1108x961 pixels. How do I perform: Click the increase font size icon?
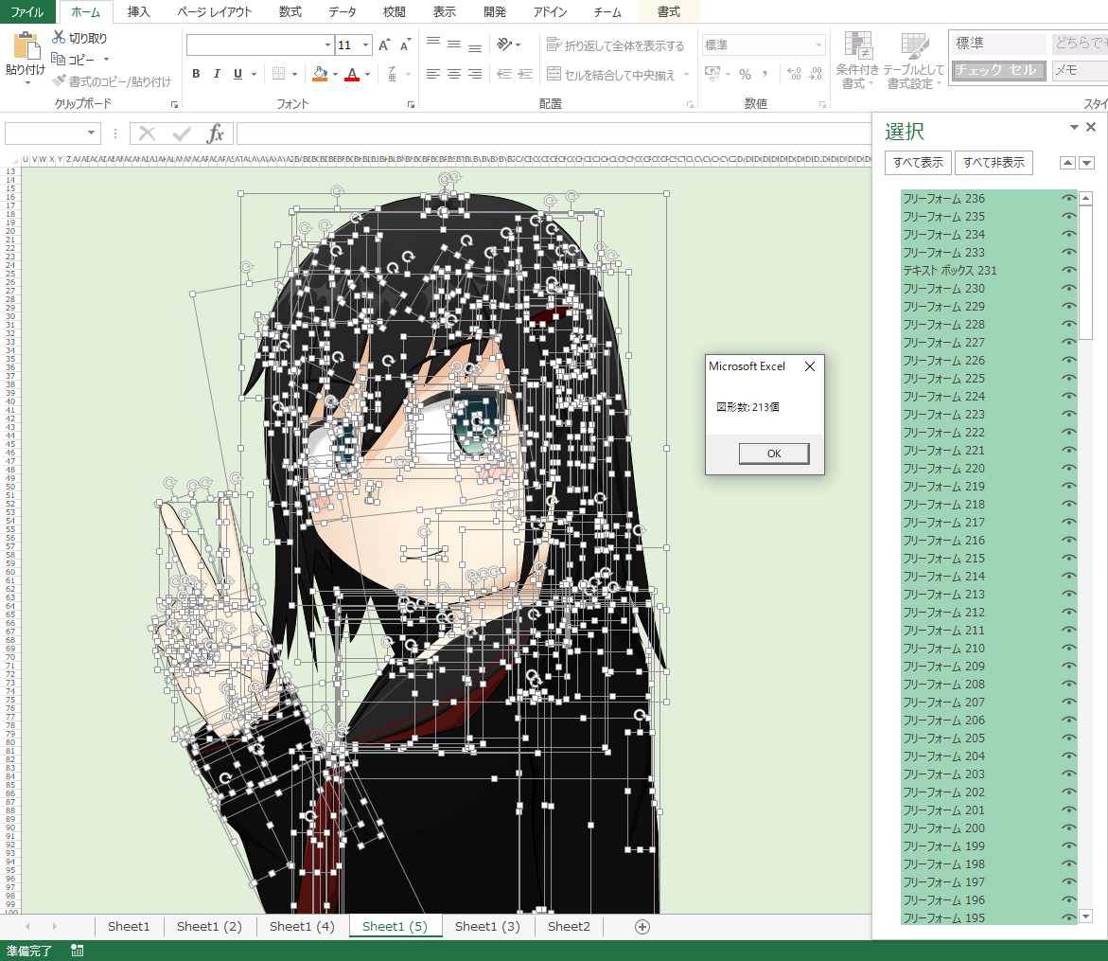pyautogui.click(x=384, y=45)
